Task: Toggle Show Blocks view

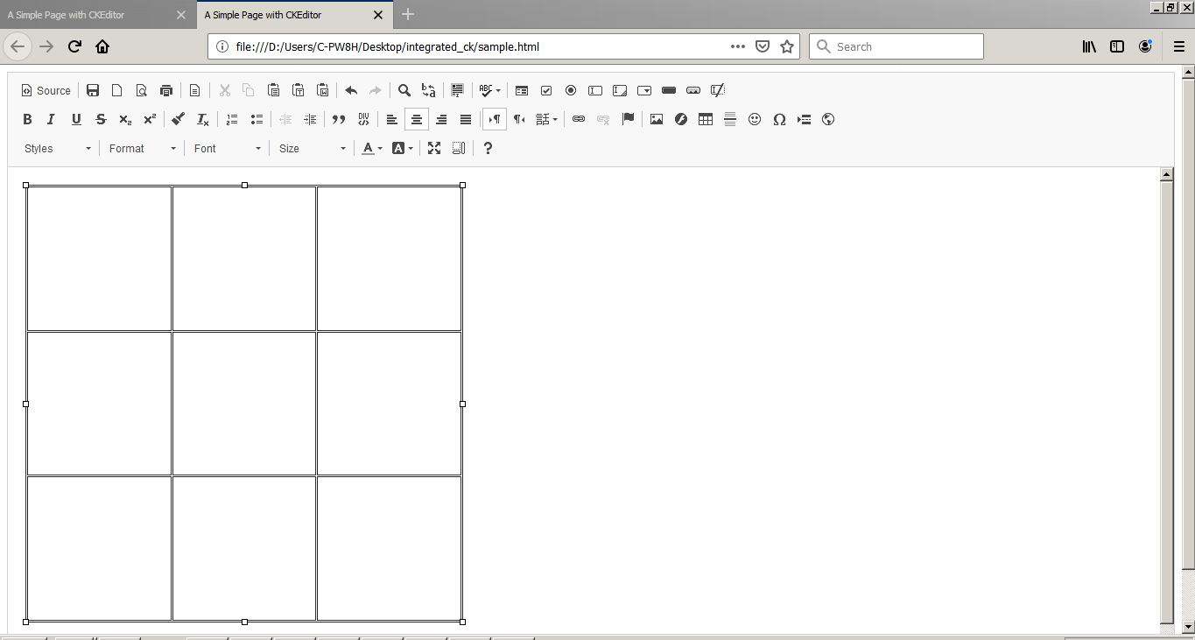Action: 459,148
